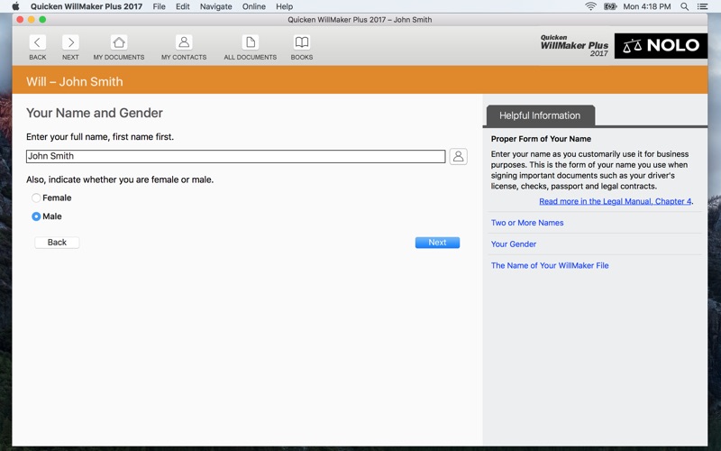Click the Next arrow toolbar icon

pos(70,42)
